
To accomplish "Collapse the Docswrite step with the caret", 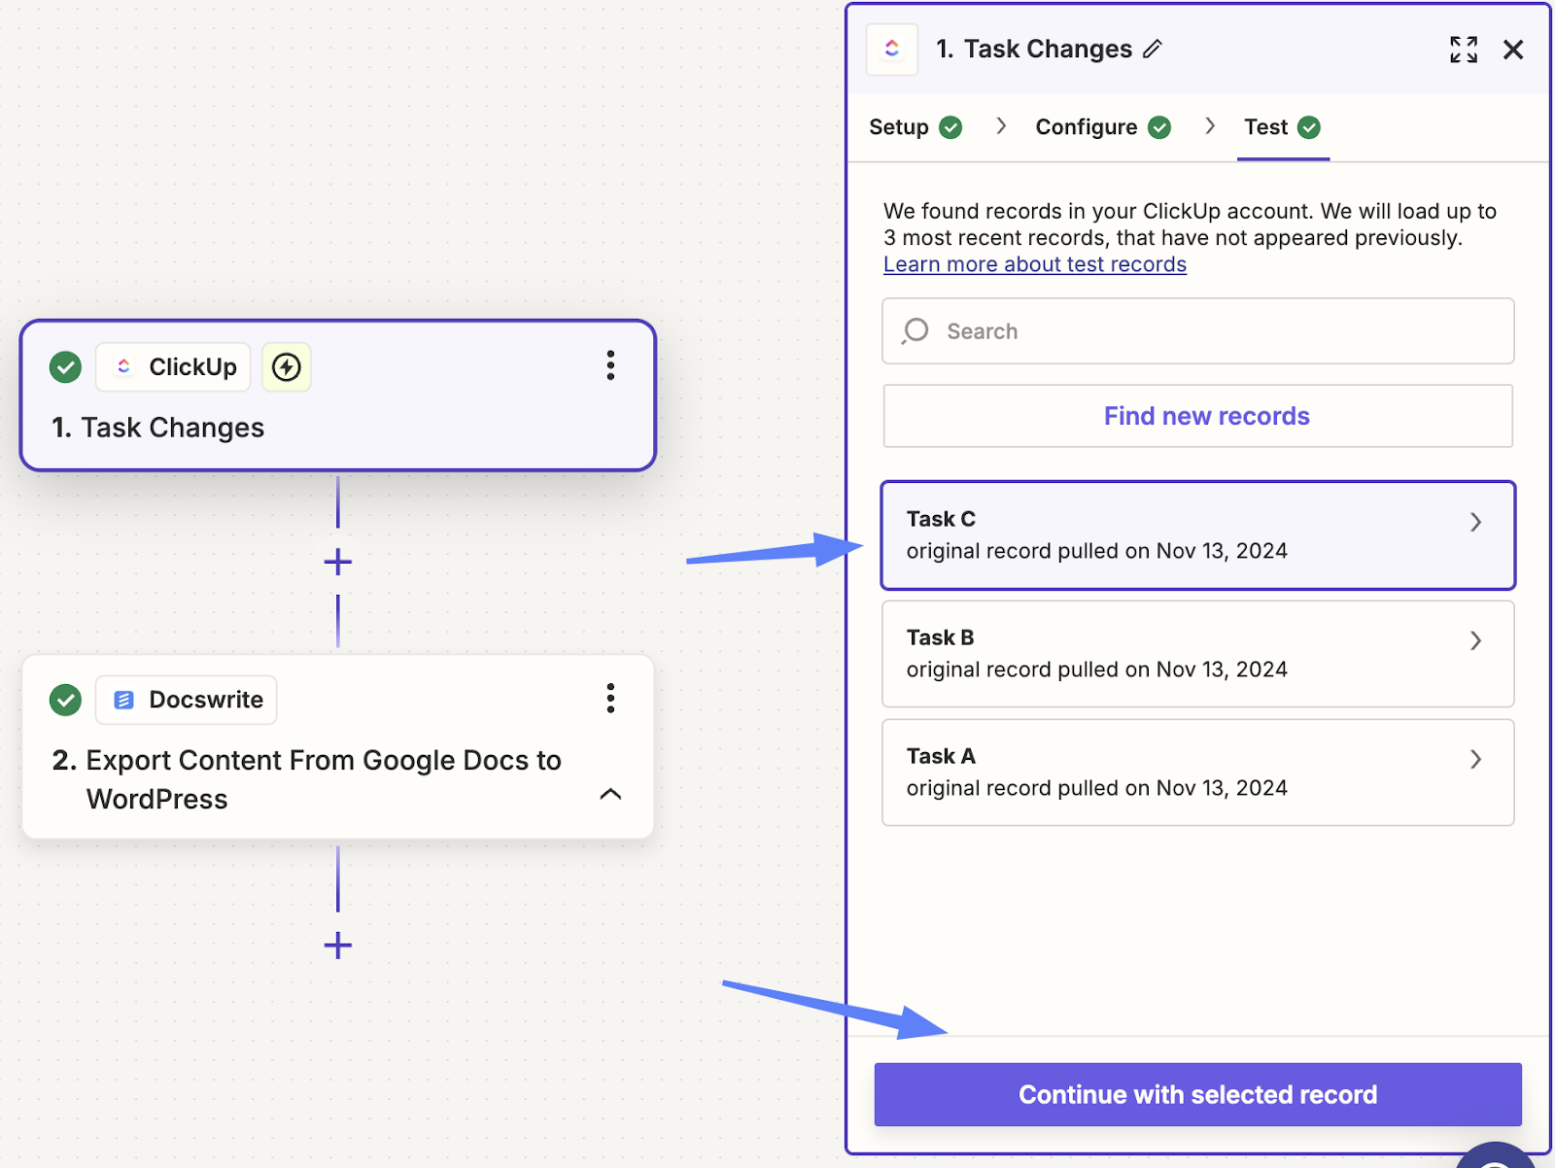I will click(610, 794).
